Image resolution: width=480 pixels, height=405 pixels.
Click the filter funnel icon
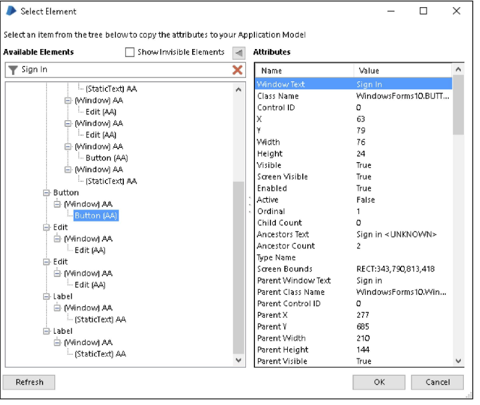[x=13, y=70]
